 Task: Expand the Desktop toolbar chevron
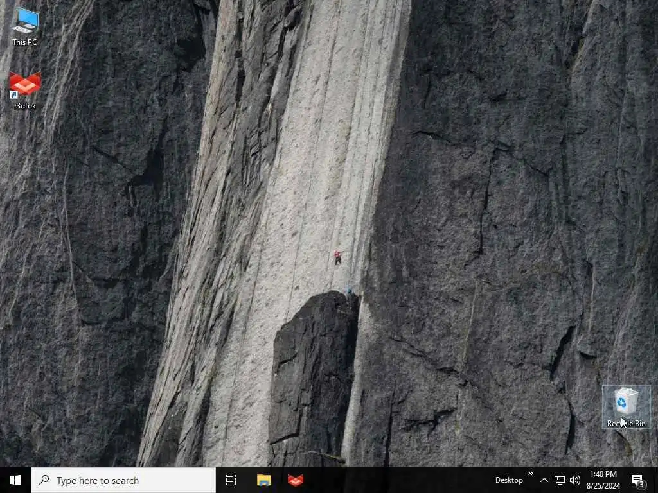(x=530, y=474)
